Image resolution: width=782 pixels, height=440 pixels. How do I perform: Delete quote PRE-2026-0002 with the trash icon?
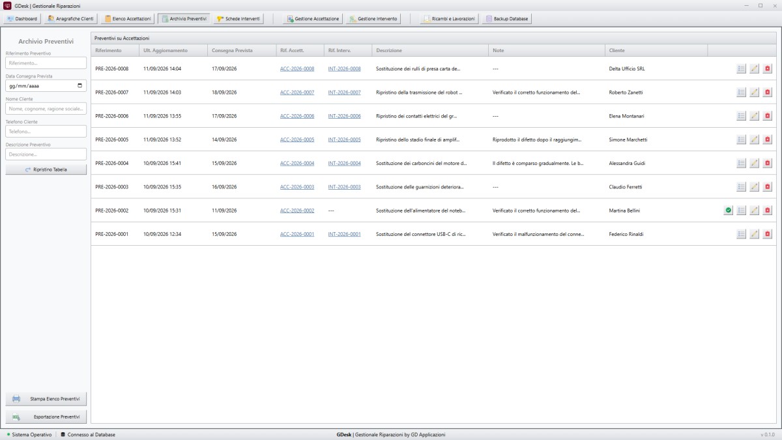tap(767, 211)
